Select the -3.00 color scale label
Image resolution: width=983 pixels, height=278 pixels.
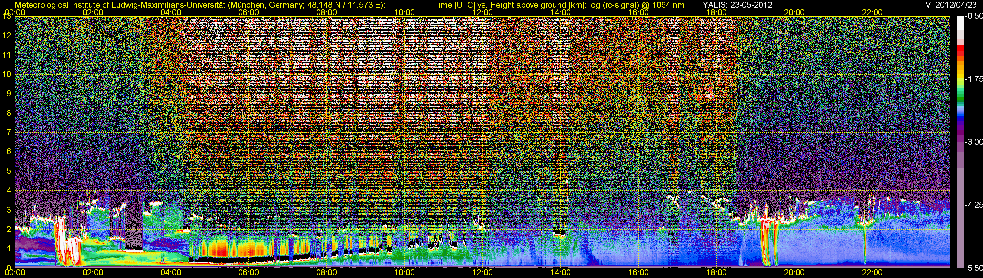click(973, 142)
